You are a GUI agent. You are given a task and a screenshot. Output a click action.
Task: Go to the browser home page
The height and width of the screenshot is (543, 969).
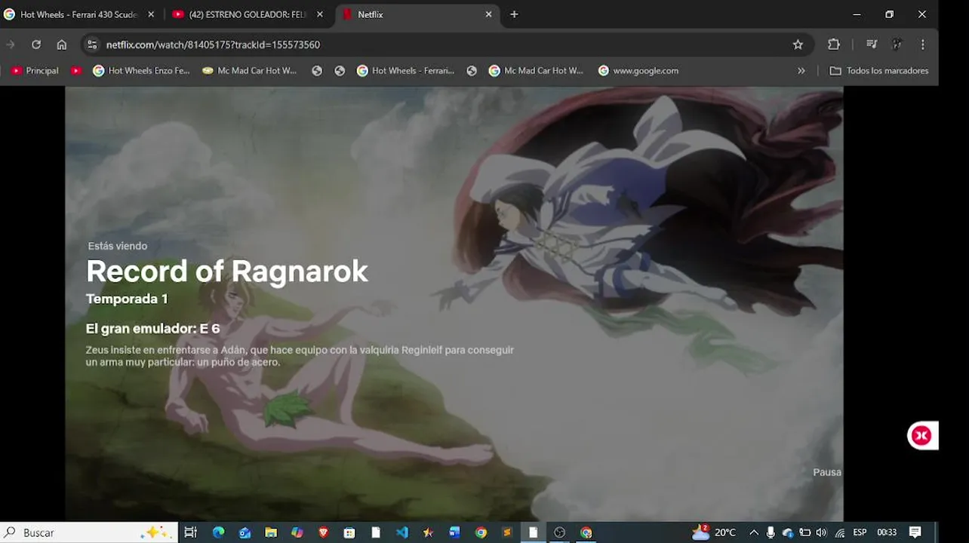click(x=62, y=44)
